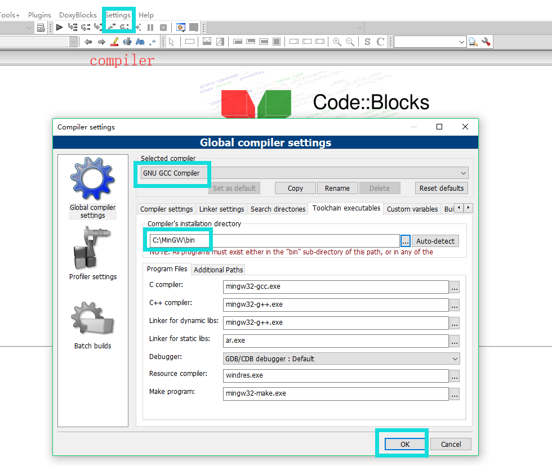This screenshot has height=466, width=552.
Task: Browse for Resource compiler executable
Action: click(x=455, y=376)
